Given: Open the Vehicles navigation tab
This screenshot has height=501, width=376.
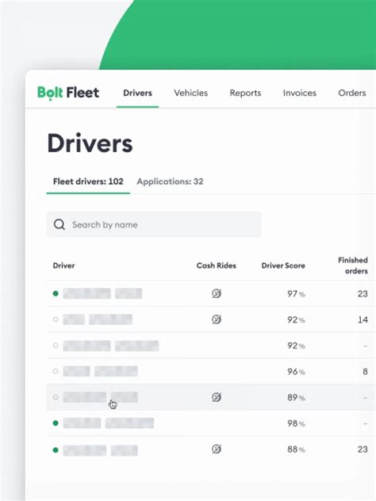Looking at the screenshot, I should tap(191, 93).
